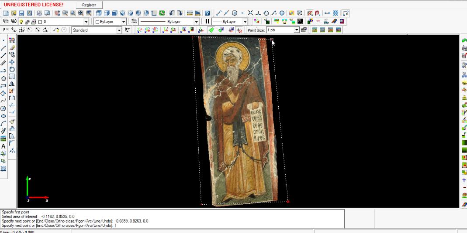
Task: Select the Move tool cross arrows
Action: (12, 62)
